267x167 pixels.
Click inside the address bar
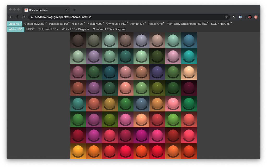pyautogui.click(x=104, y=17)
